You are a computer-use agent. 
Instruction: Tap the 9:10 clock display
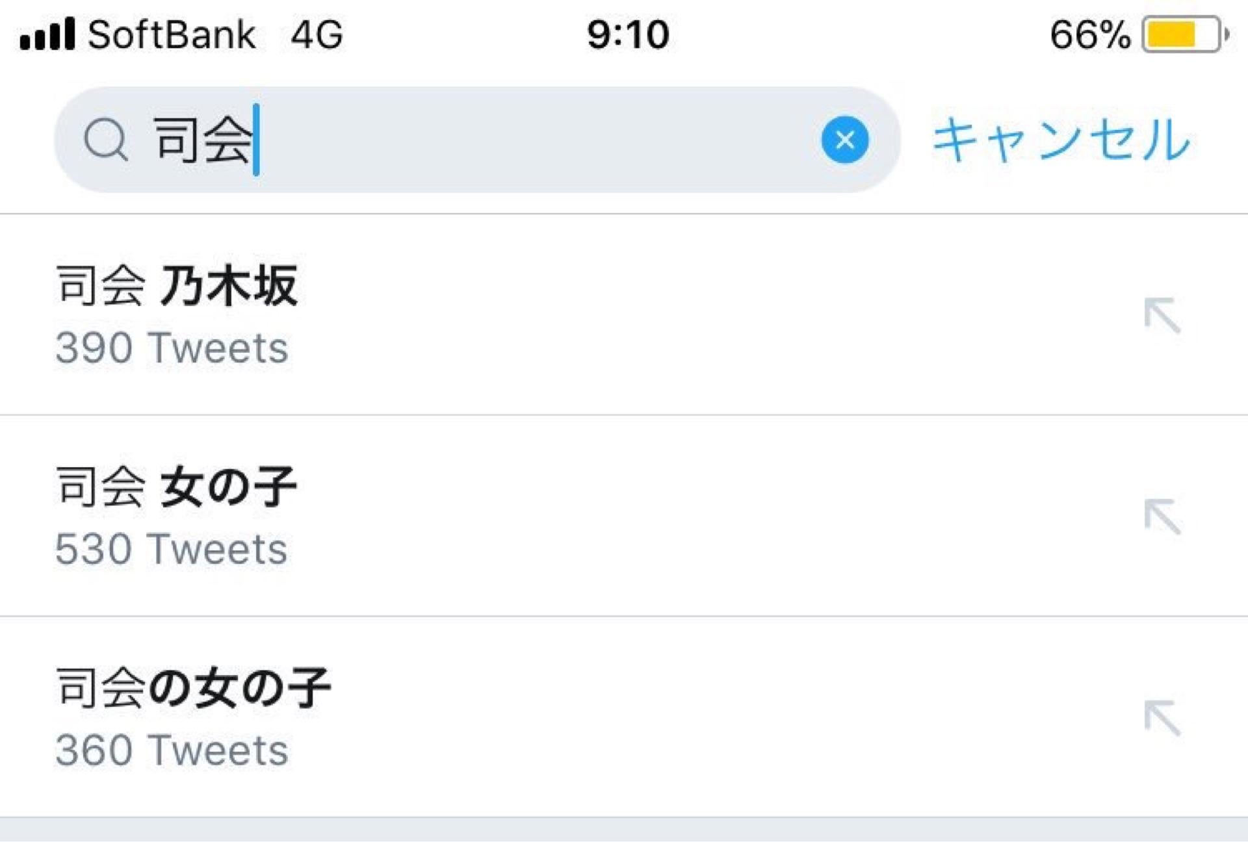coord(626,34)
